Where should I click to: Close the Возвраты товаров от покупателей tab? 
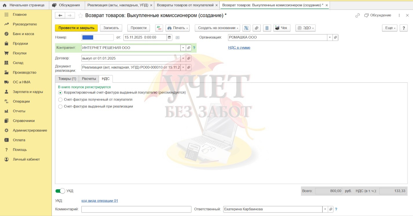point(216,5)
